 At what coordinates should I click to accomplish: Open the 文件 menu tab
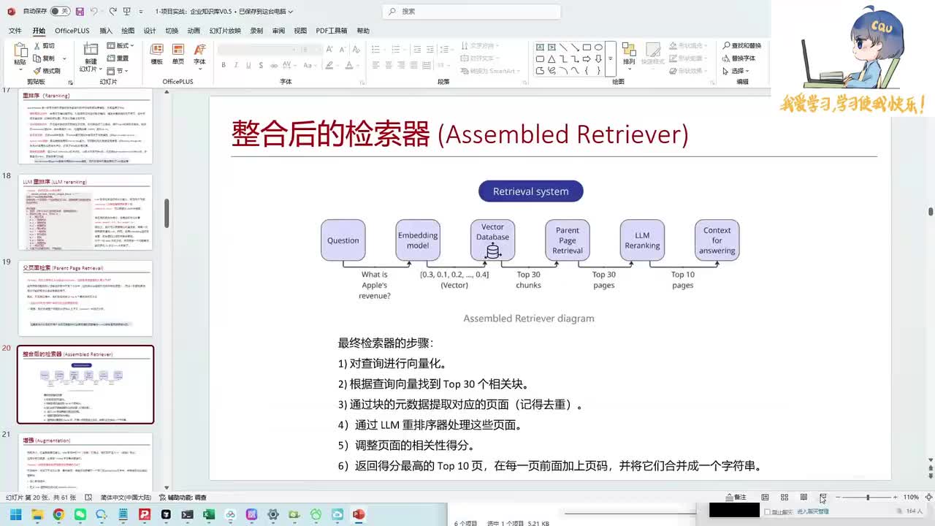point(15,31)
